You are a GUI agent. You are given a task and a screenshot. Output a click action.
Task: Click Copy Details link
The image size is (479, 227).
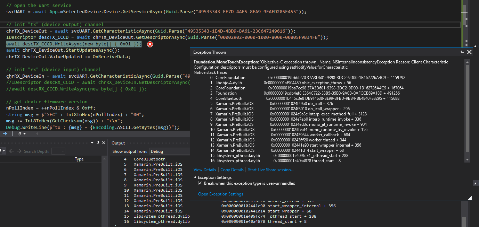point(232,170)
